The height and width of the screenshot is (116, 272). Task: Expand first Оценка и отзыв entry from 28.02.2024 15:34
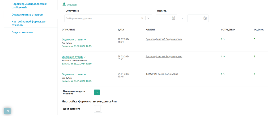(x=74, y=40)
